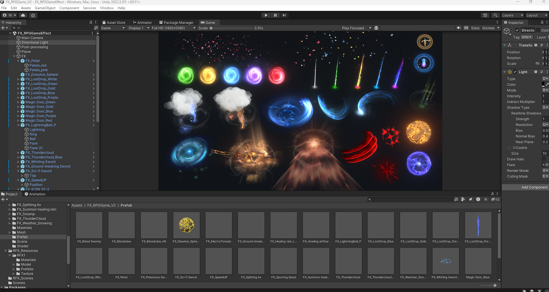This screenshot has height=292, width=549.
Task: Open the Layout dropdown in top toolbar
Action: pyautogui.click(x=537, y=15)
